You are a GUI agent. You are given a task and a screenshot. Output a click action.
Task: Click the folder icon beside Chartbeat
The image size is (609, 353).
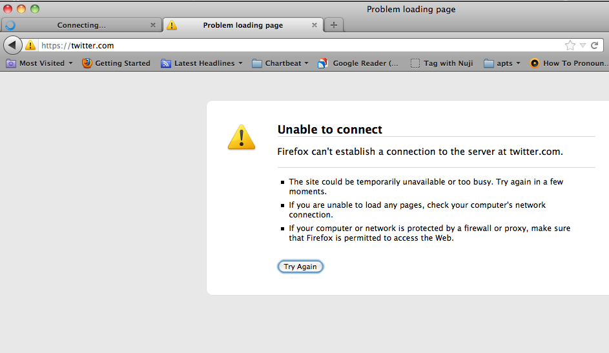pyautogui.click(x=257, y=63)
